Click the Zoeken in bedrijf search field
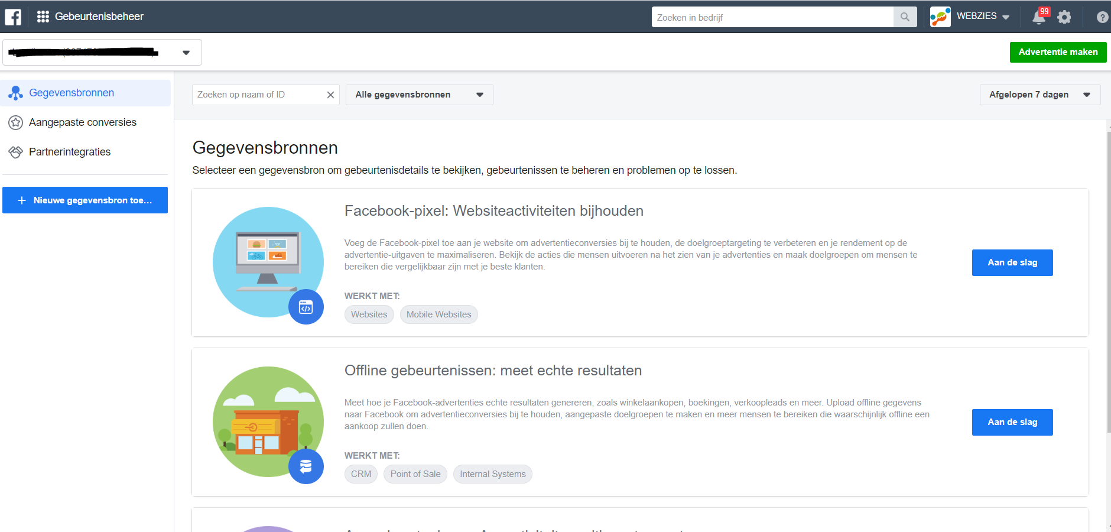 [x=772, y=17]
